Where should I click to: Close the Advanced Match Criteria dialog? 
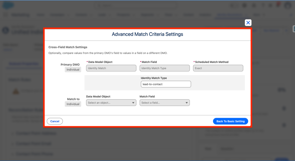(248, 23)
